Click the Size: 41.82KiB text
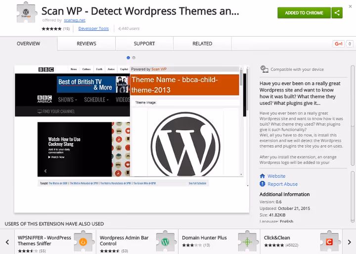This screenshot has width=356, height=254. click(x=272, y=215)
